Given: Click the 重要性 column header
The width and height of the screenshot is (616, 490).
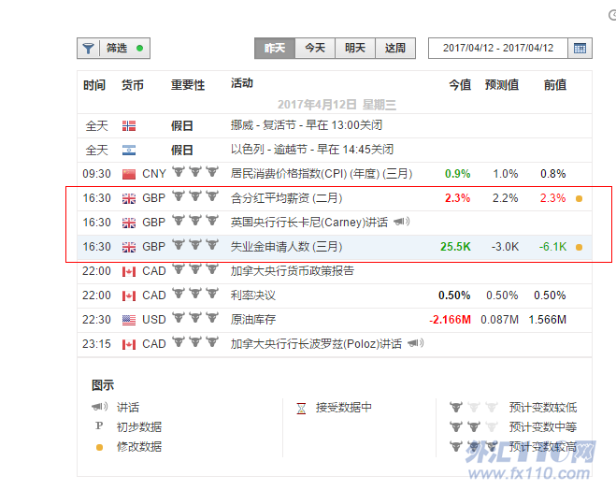Looking at the screenshot, I should click(188, 85).
